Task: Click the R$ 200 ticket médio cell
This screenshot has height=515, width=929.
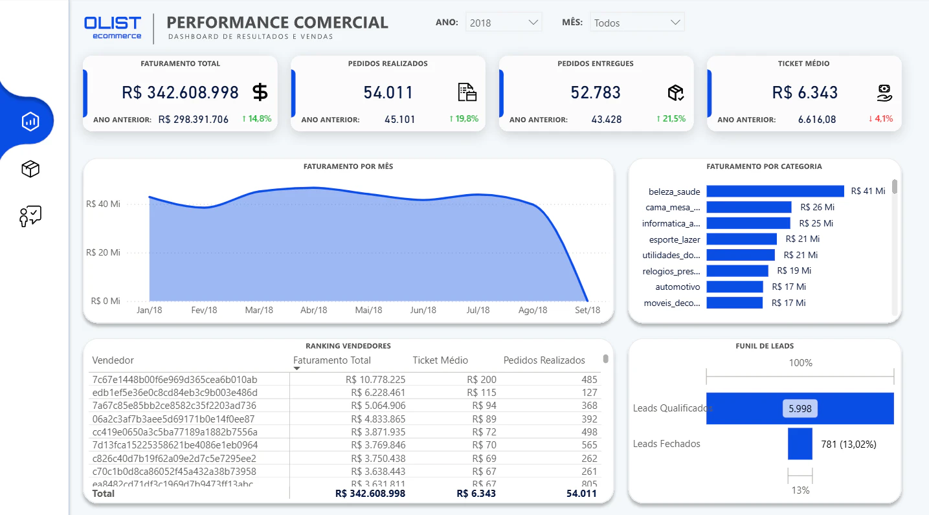Action: click(482, 379)
